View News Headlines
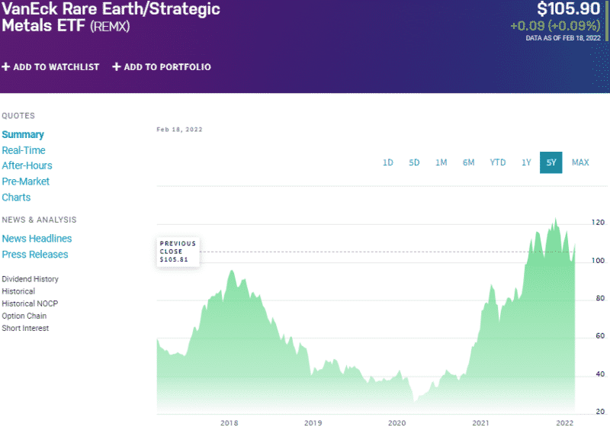610x427 pixels. [x=37, y=239]
